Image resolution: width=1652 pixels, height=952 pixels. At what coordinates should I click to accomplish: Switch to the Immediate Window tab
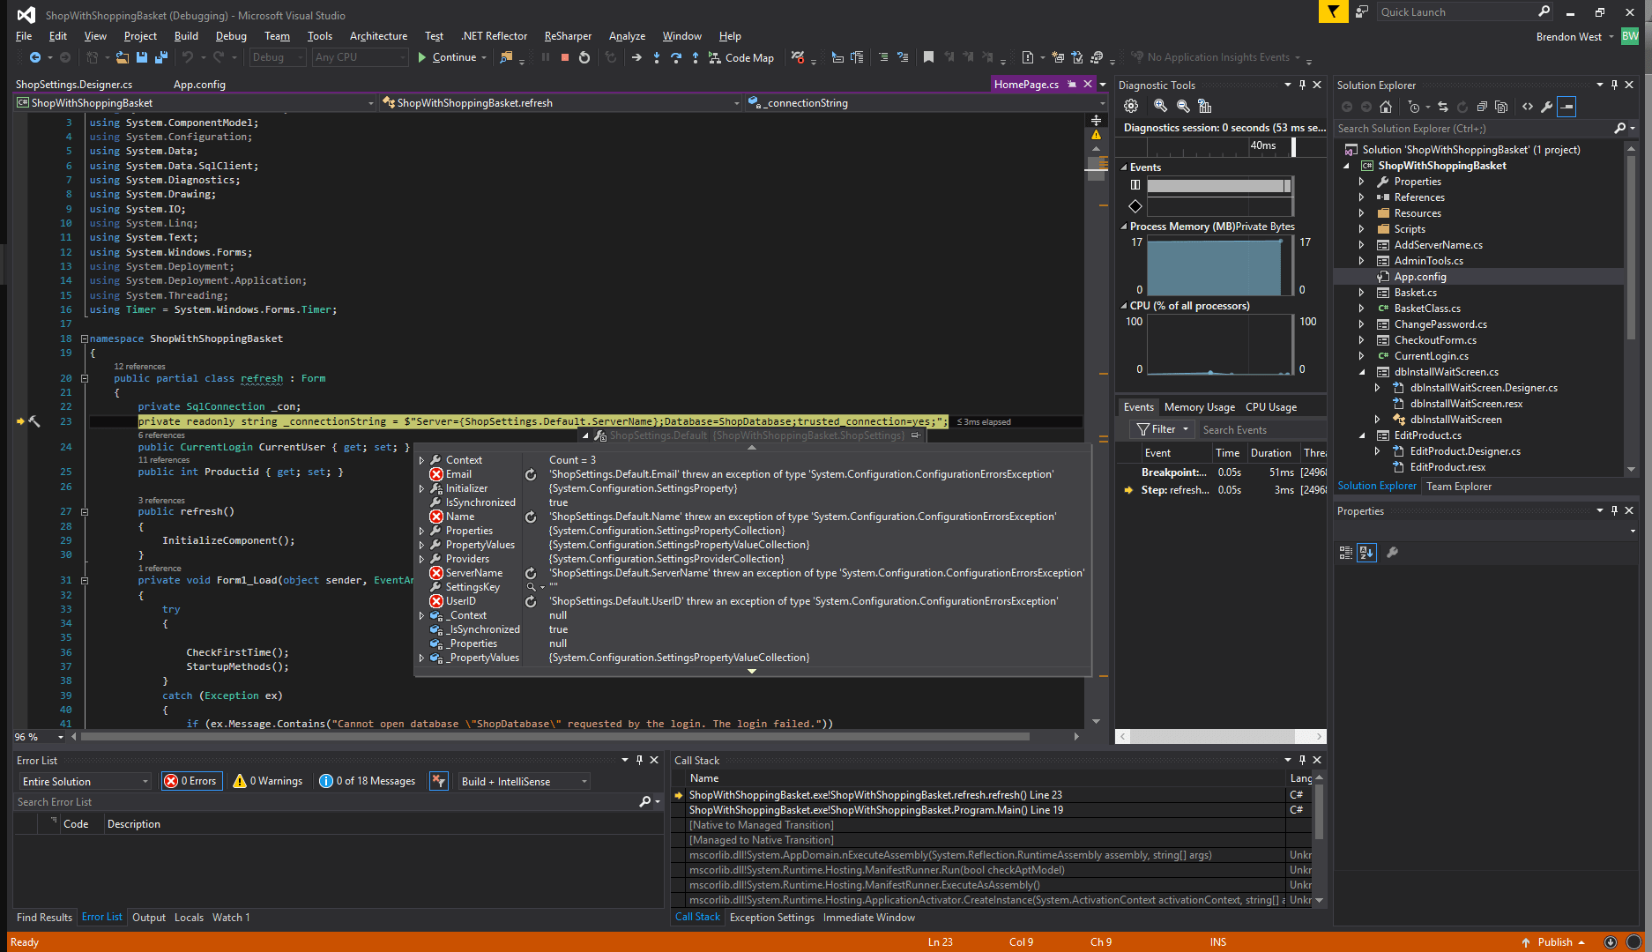click(x=868, y=918)
